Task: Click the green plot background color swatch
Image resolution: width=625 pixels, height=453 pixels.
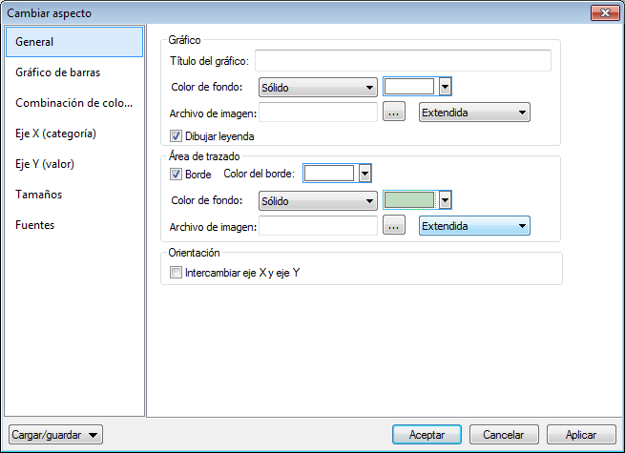Action: click(409, 200)
